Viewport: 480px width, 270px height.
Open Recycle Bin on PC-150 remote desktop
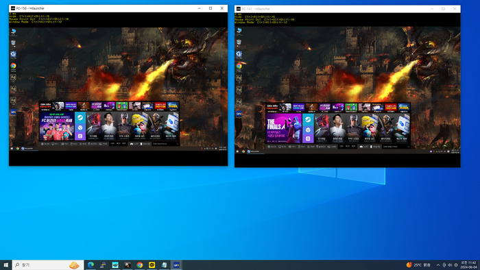[13, 42]
